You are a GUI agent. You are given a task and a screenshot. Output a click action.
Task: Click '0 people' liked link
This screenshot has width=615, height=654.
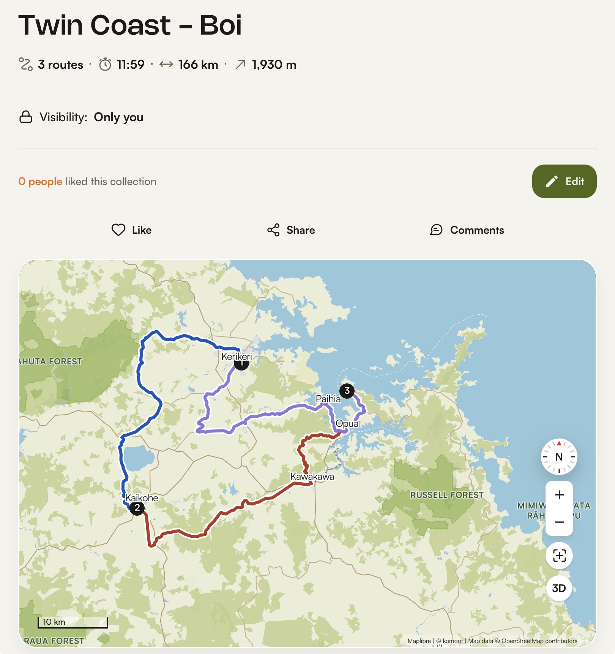(x=40, y=182)
